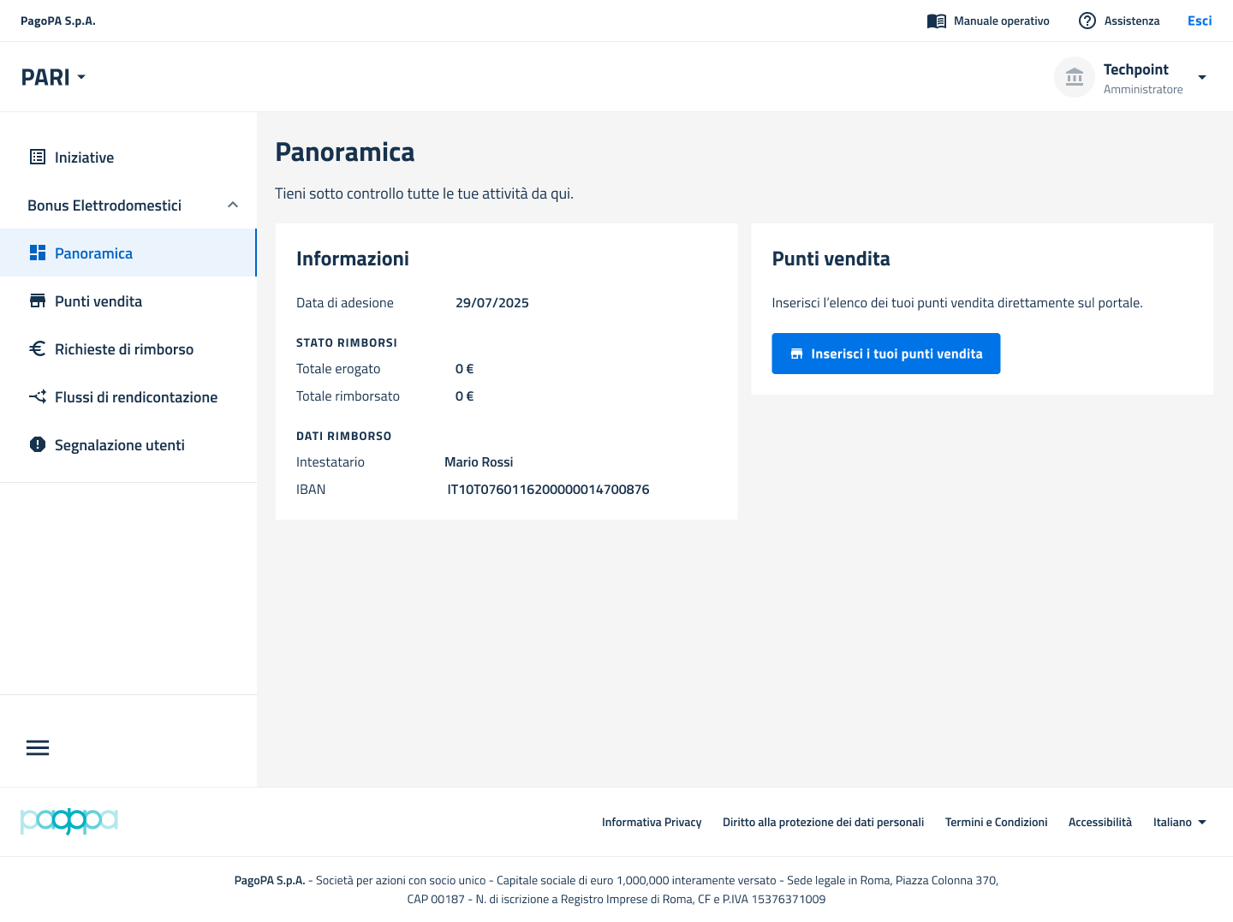The height and width of the screenshot is (922, 1233).
Task: Open Richieste di rimborso menu item
Action: pos(124,348)
